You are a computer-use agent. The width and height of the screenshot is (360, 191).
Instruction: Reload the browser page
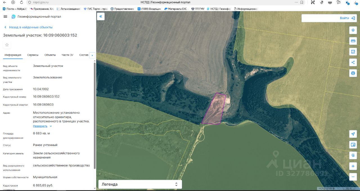click(x=21, y=2)
